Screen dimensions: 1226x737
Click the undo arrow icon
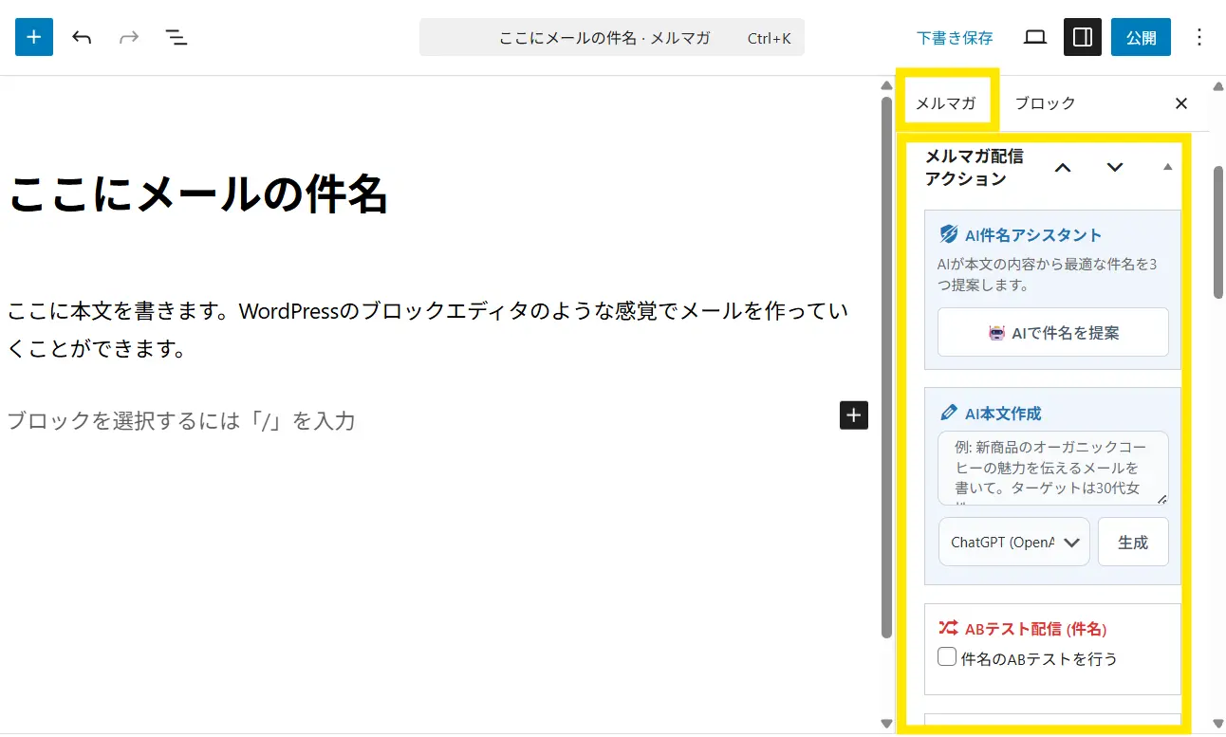coord(82,37)
